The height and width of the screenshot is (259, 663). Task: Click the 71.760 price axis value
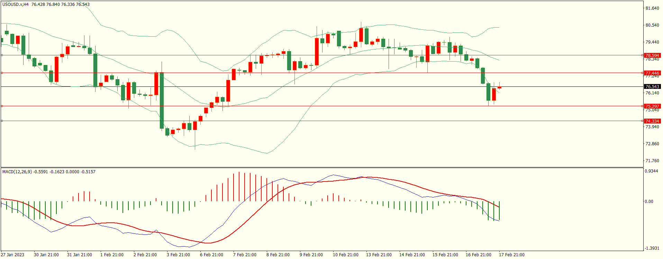click(652, 161)
